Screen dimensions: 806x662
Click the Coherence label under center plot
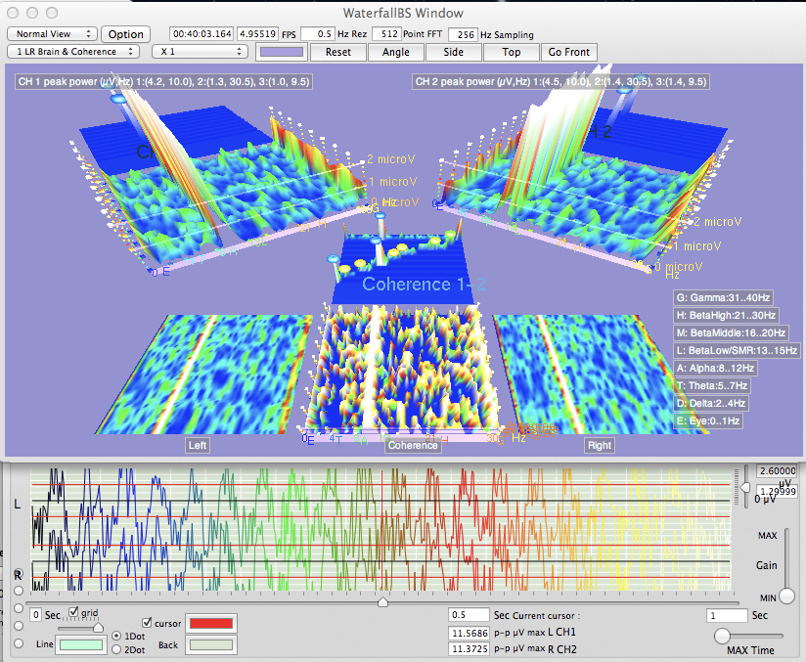[x=413, y=445]
